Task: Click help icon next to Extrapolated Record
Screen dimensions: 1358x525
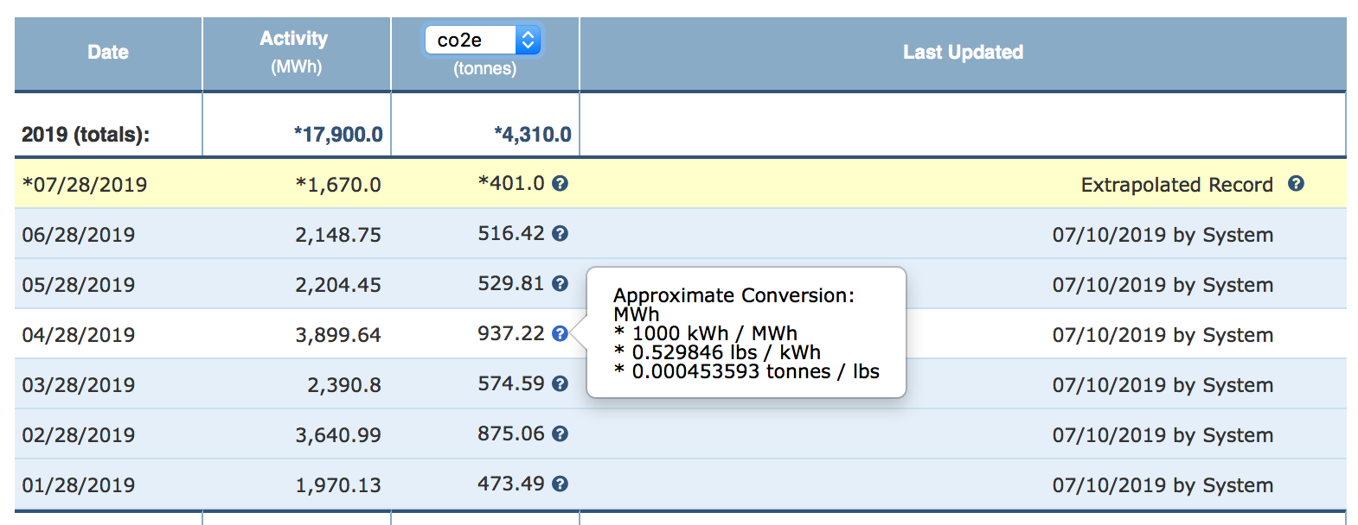Action: pyautogui.click(x=1296, y=183)
